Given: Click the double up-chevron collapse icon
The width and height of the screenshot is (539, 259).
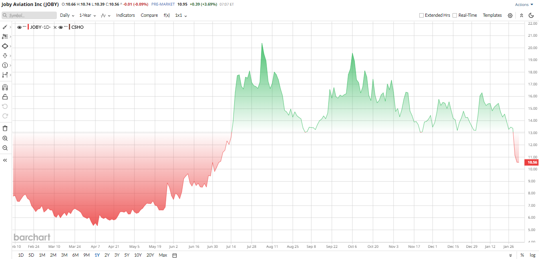Looking at the screenshot, I should point(521,16).
